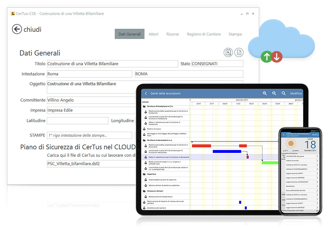This screenshot has height=230, width=329.
Task: Open the starred notepad icon in Dati Generali
Action: [228, 52]
